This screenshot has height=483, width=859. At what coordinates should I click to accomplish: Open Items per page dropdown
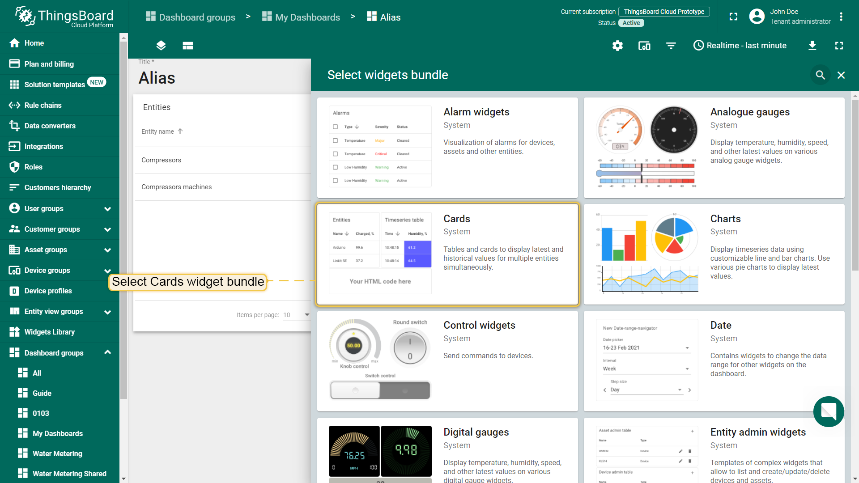296,315
